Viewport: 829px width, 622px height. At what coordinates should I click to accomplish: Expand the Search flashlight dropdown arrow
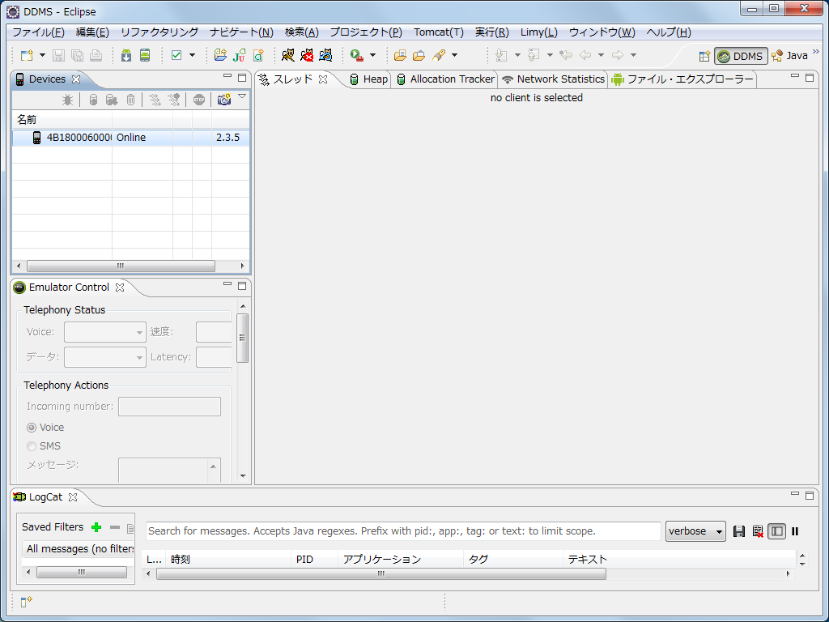pos(454,55)
